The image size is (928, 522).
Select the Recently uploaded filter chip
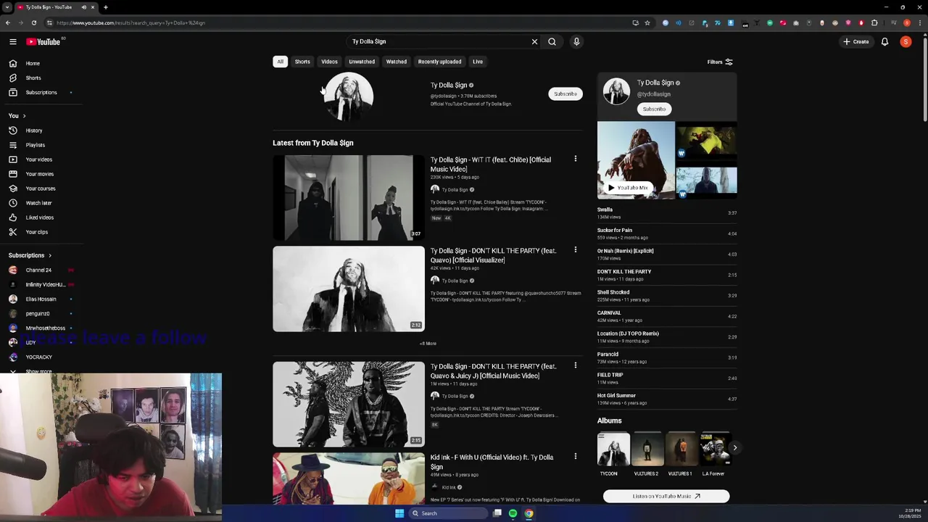pyautogui.click(x=439, y=62)
